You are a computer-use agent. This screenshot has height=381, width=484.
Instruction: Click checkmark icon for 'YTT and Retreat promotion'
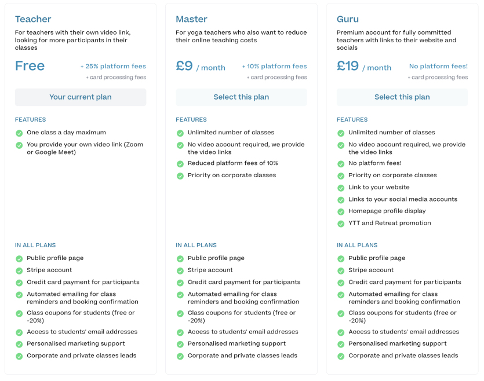point(341,224)
